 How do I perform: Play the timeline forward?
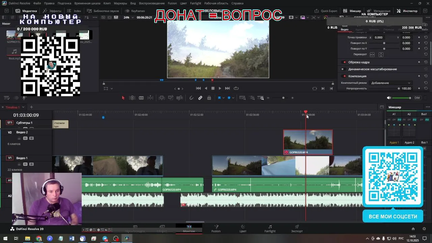220,88
